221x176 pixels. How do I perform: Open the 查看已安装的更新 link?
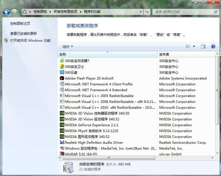tap(24, 34)
